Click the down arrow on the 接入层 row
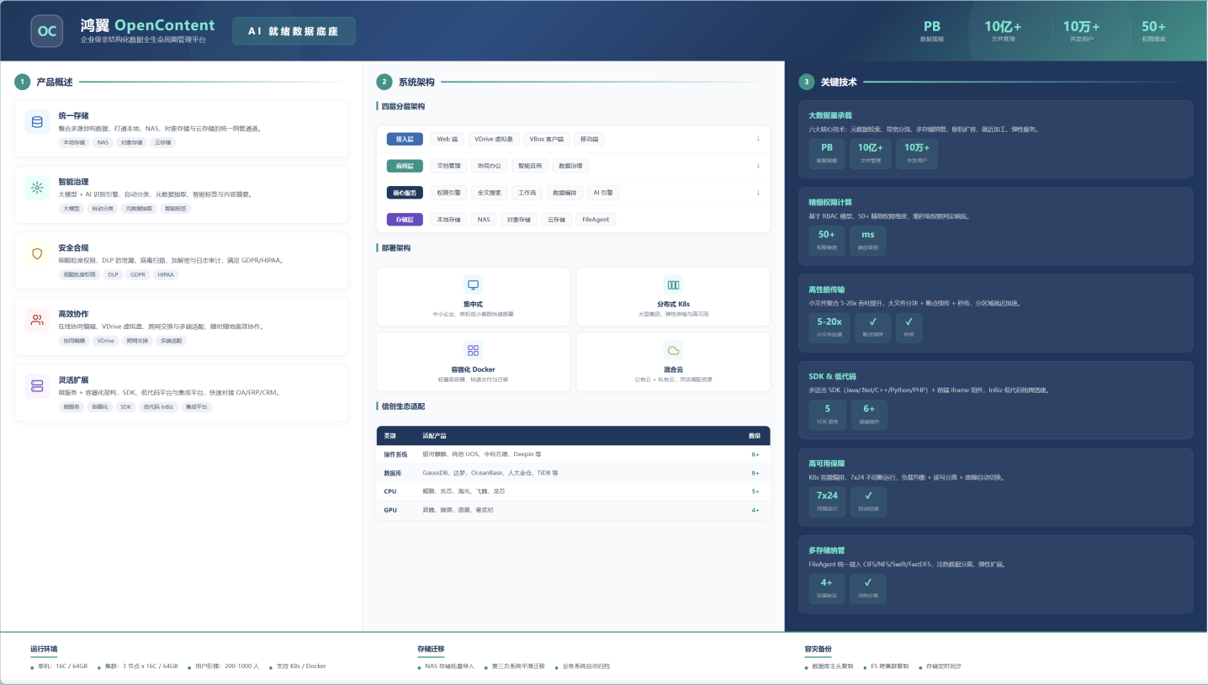The height and width of the screenshot is (685, 1208). pyautogui.click(x=758, y=139)
